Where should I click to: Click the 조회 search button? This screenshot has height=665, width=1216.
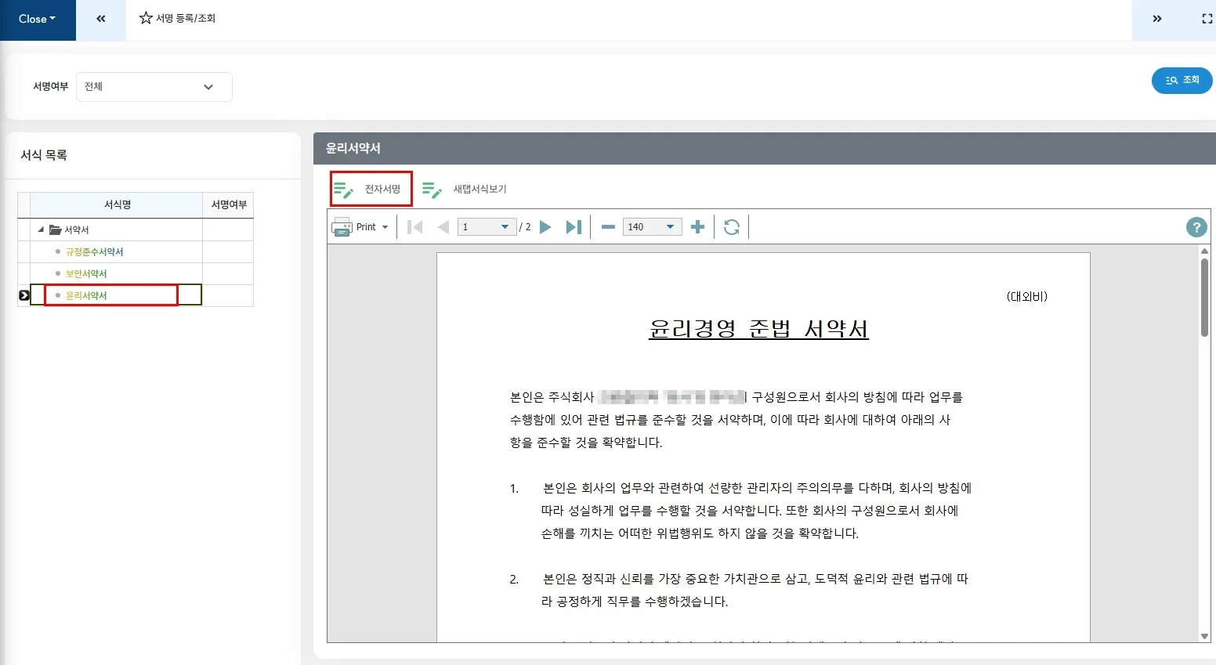[x=1182, y=80]
